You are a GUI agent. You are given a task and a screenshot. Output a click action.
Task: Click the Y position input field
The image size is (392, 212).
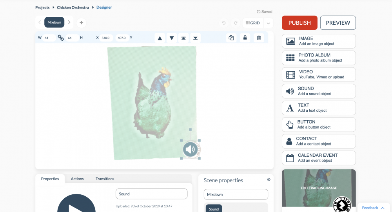122,38
